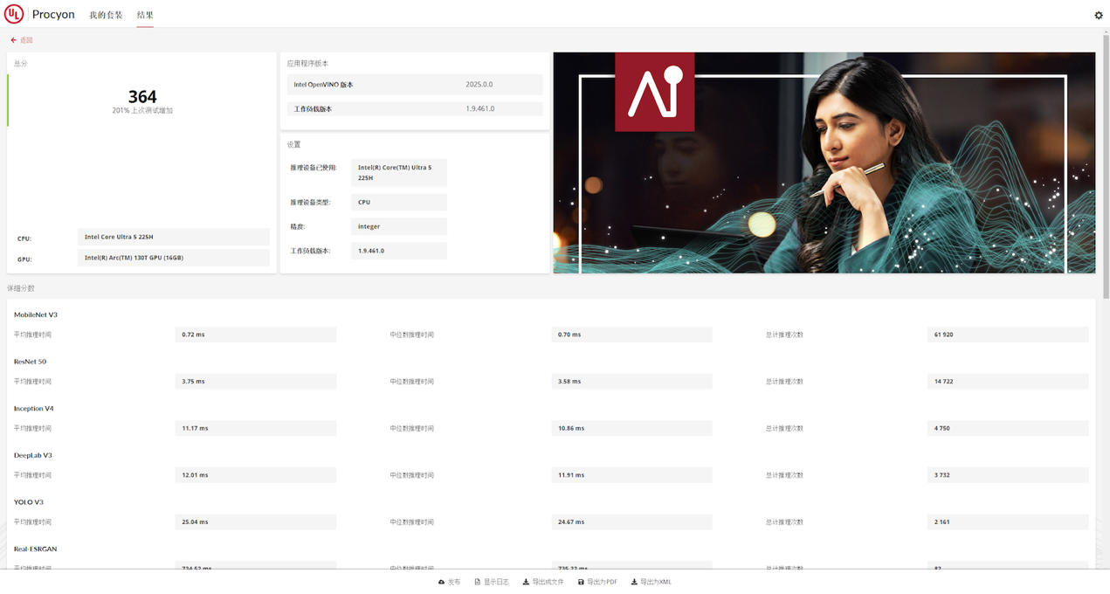1110x594 pixels.
Task: Click MobileNet V3 average time 0.72 ms
Action: click(x=255, y=335)
